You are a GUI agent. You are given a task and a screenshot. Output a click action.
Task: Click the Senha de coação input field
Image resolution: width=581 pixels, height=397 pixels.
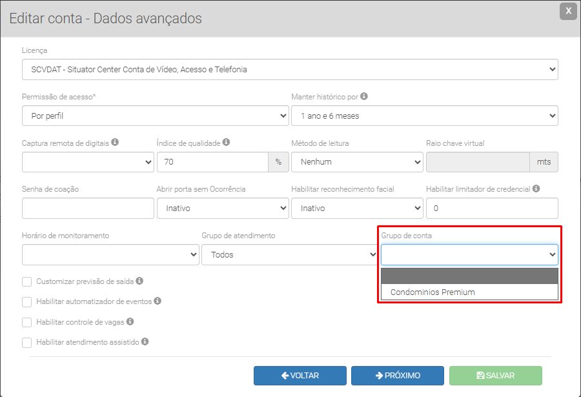pyautogui.click(x=88, y=209)
